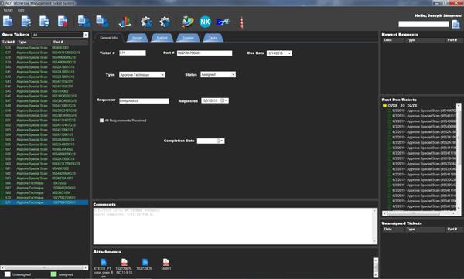464x279 pixels.
Task: Open the Edit menu
Action: [x=21, y=10]
